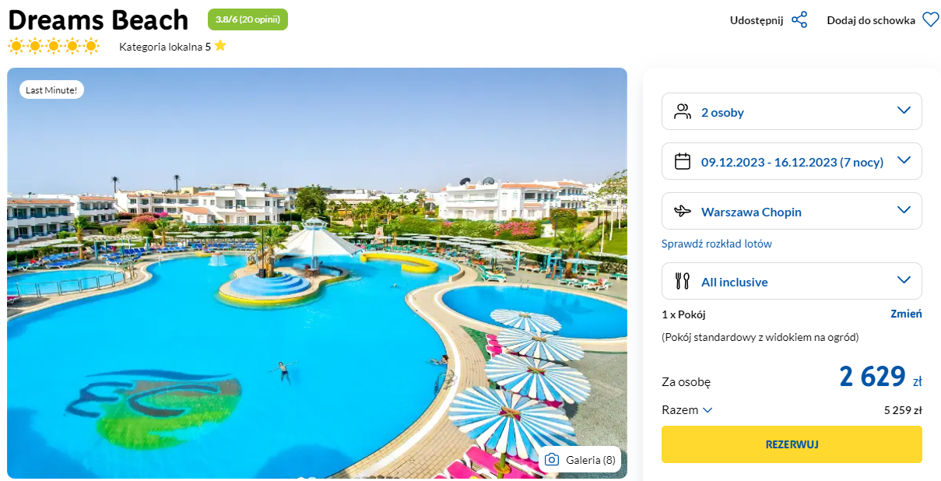Open the Sprawdź rozkład lotów link
941x481 pixels.
pos(717,244)
